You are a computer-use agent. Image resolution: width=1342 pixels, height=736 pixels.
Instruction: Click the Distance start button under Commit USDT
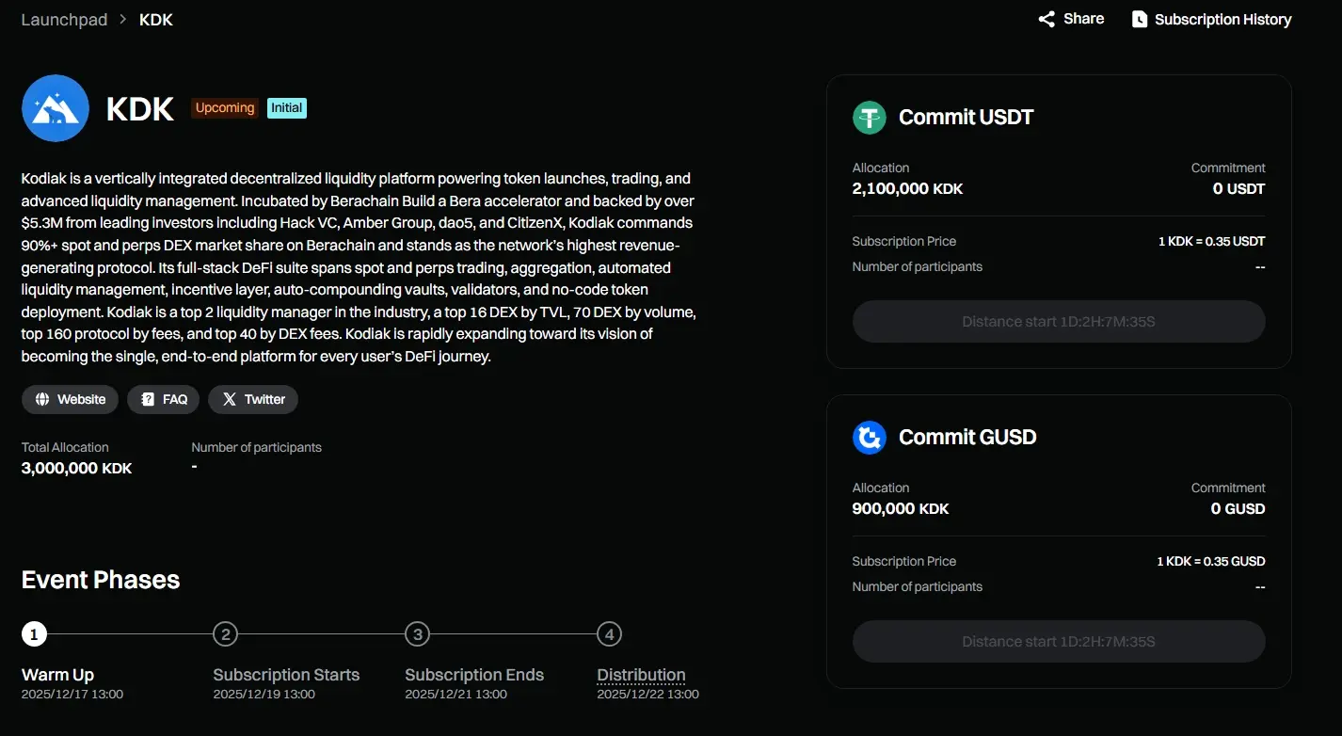tap(1059, 322)
